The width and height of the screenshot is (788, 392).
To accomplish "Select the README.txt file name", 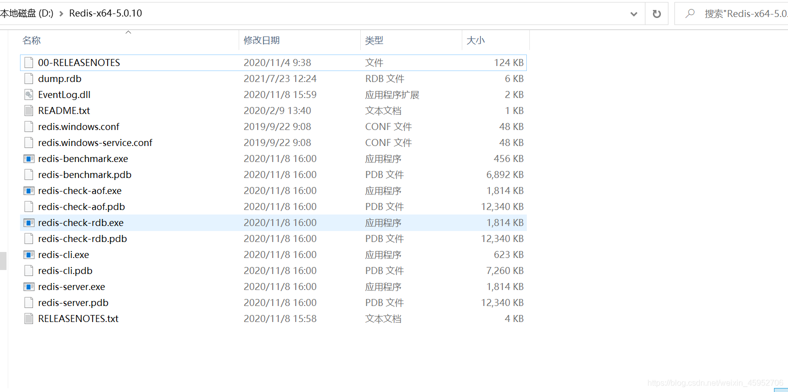I will click(64, 110).
